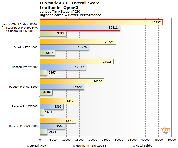Image resolution: width=178 pixels, height=148 pixels.
Task: Click the LuxBall HDR legend label
Action: (38, 146)
